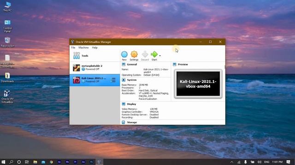Open Audition from the taskbar
This screenshot has width=295, height=165.
[x=83, y=162]
